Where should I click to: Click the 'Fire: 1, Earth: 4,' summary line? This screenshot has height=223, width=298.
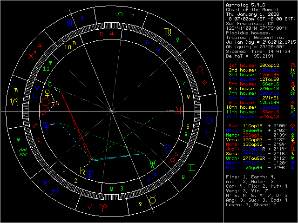(251, 177)
